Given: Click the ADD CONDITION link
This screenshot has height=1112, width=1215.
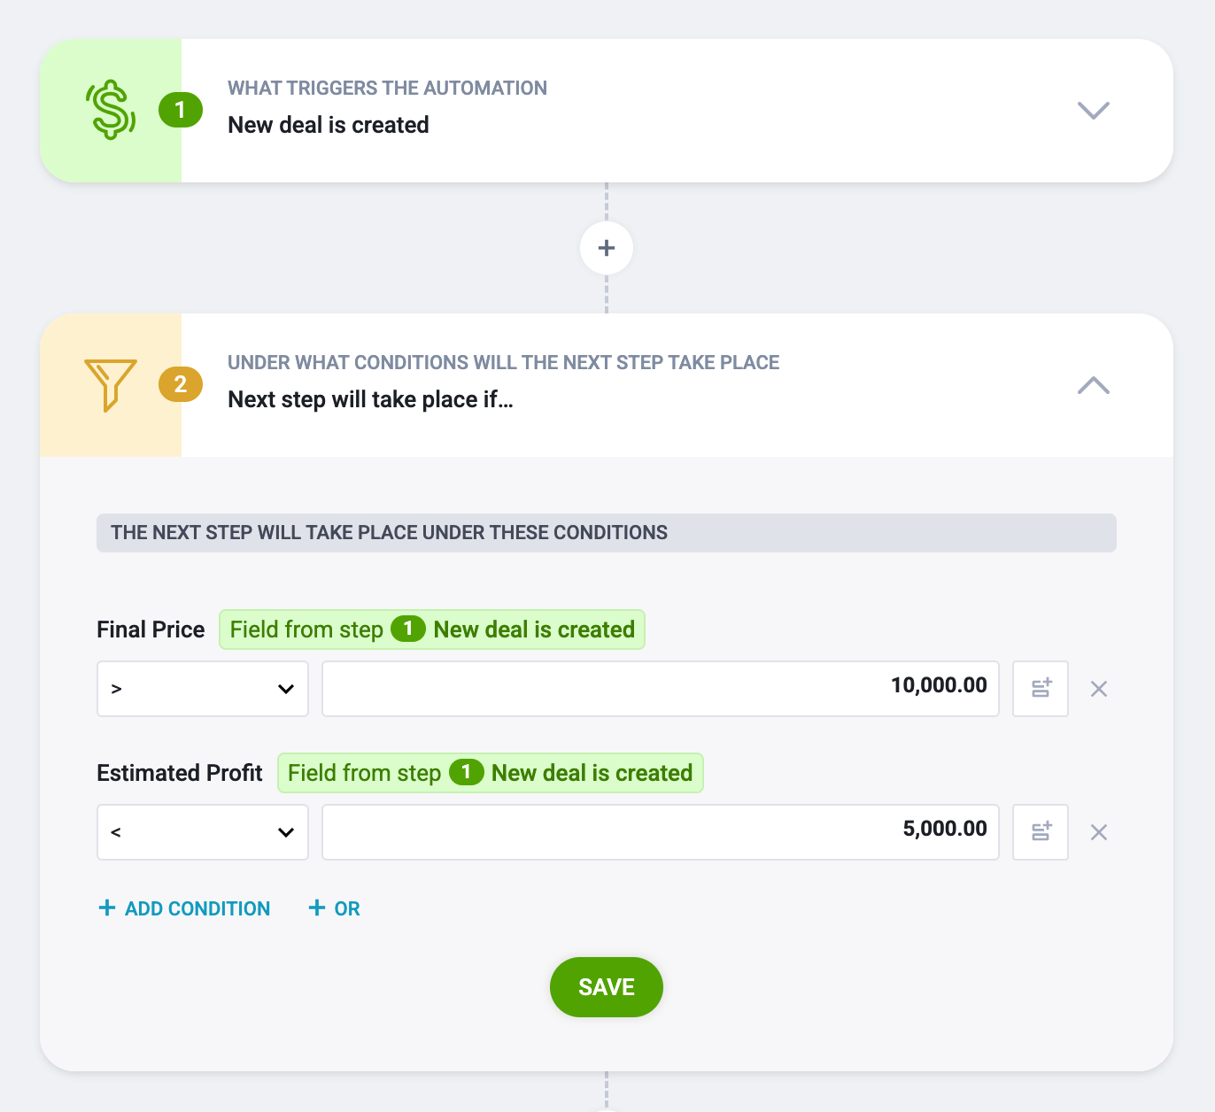Looking at the screenshot, I should pyautogui.click(x=184, y=908).
